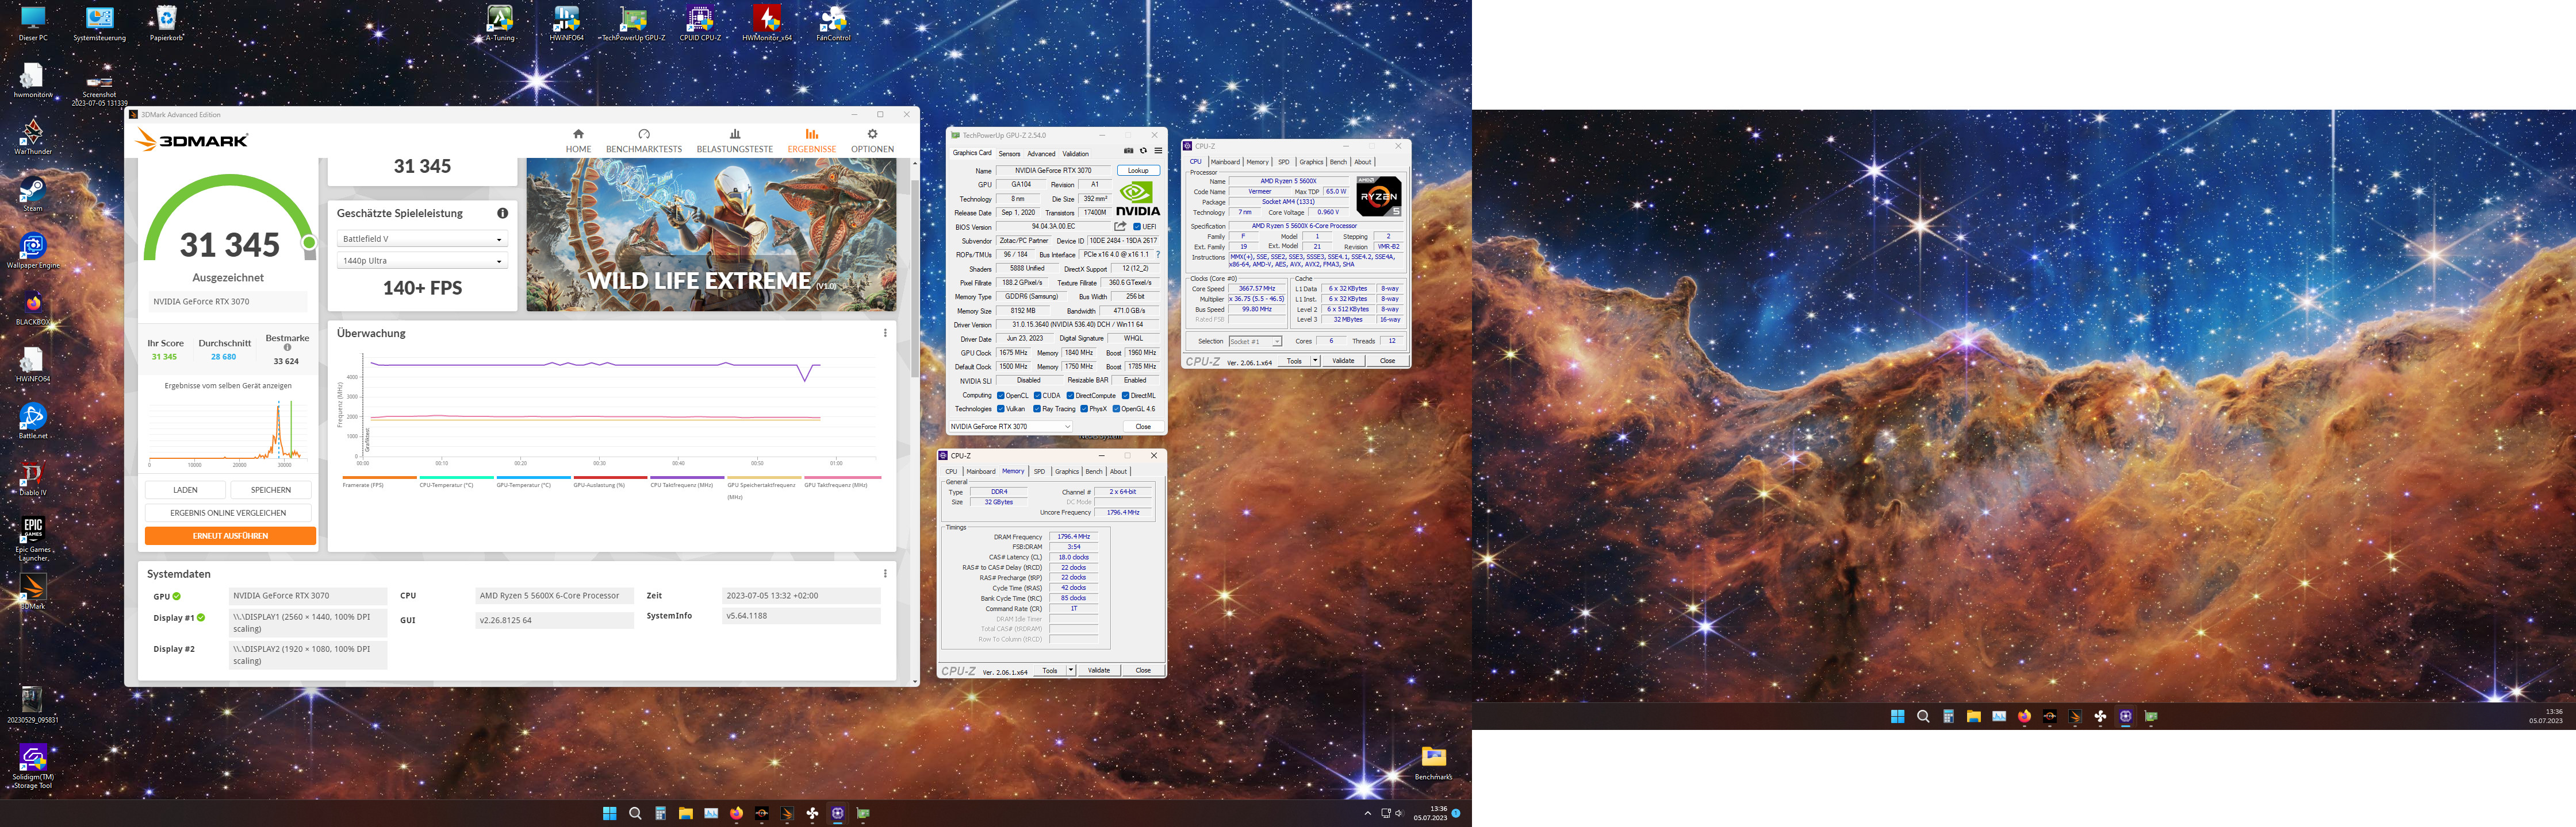The width and height of the screenshot is (2576, 827).
Task: Launch WarThunder desktop shortcut
Action: point(33,137)
